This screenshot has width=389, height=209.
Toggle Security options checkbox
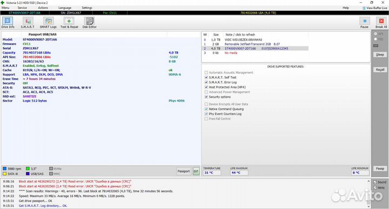(206, 97)
